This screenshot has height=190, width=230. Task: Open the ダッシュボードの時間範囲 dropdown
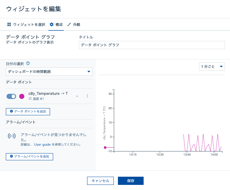(x=49, y=72)
